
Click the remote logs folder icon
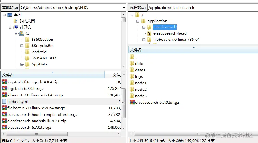click(132, 77)
